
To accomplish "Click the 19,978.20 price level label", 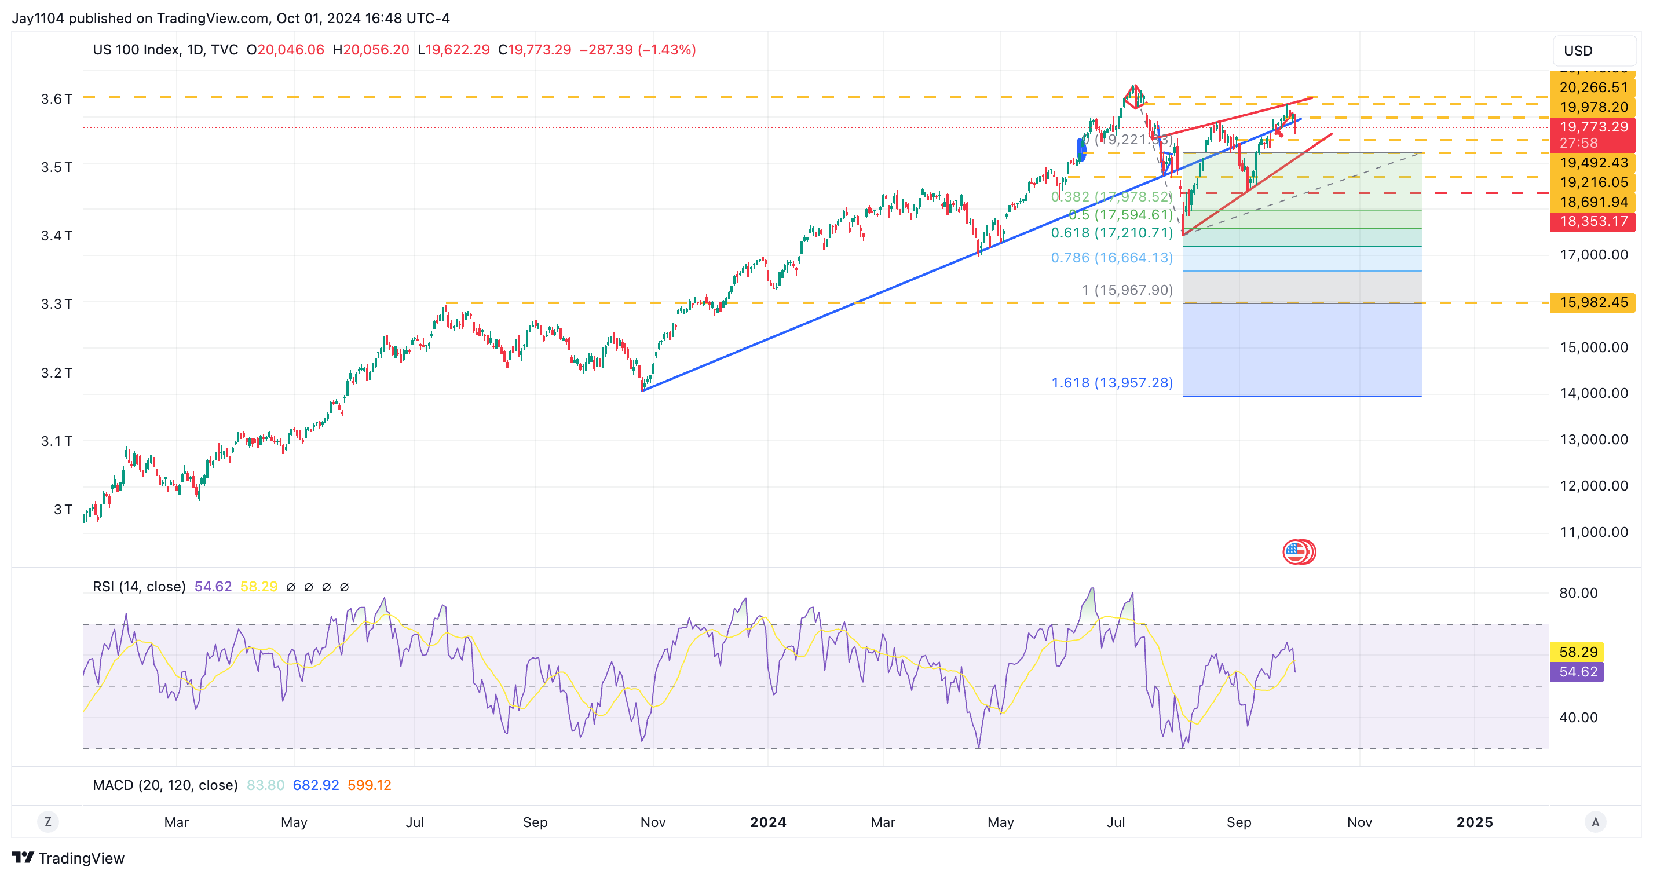I will (1593, 107).
